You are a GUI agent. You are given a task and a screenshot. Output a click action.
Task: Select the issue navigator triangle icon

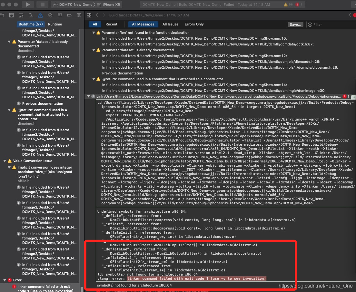click(x=40, y=15)
